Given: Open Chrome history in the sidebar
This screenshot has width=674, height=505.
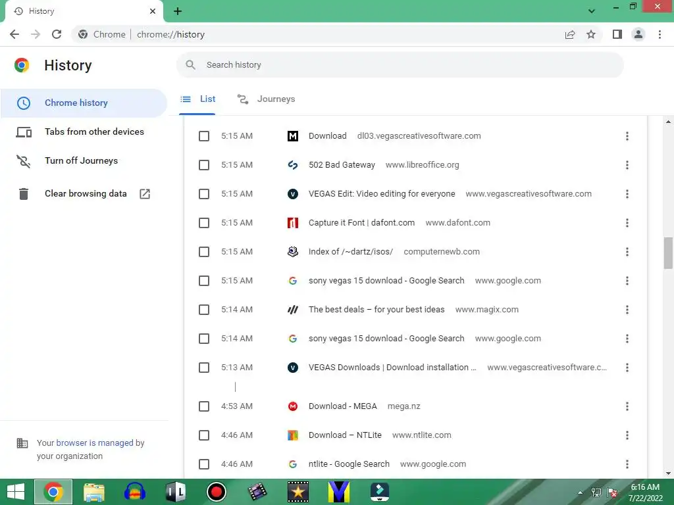Looking at the screenshot, I should 84,103.
